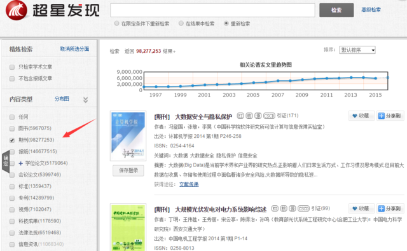The image size is (407, 251).
Task: Click 收藏 heart for 大规模光伏发电 result
Action: [x=361, y=208]
